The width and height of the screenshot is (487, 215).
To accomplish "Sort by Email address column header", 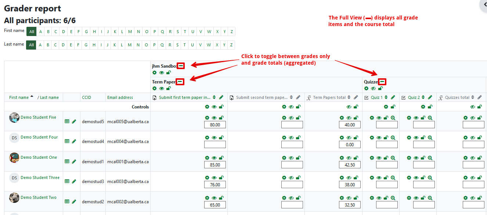I will pos(120,97).
